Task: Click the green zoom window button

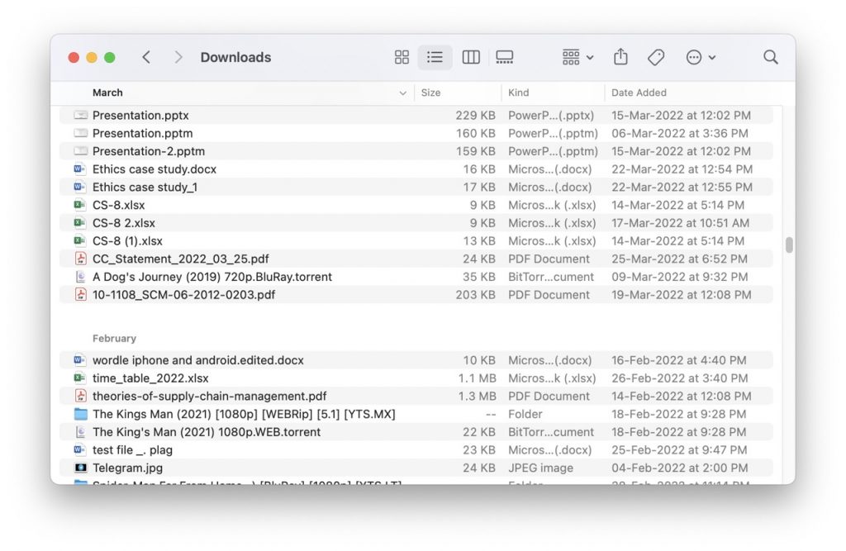Action: click(110, 57)
